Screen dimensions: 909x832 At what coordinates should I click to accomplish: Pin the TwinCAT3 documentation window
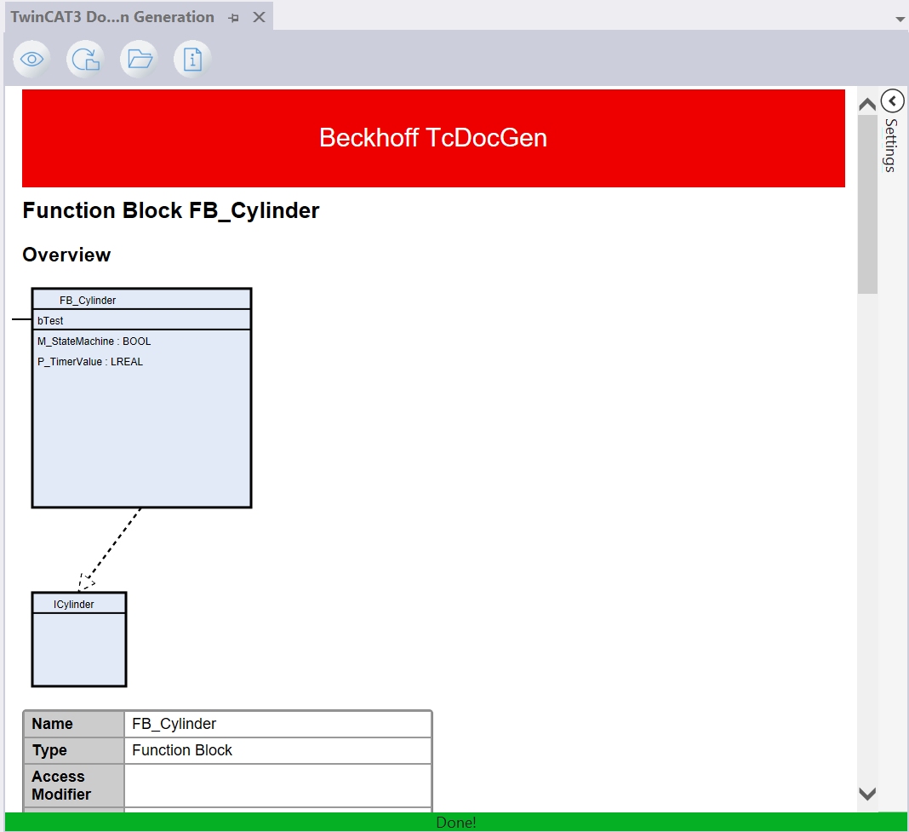[233, 18]
